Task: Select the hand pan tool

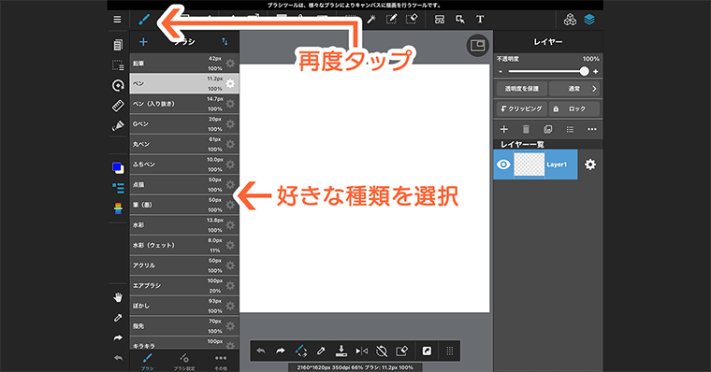Action: (118, 297)
